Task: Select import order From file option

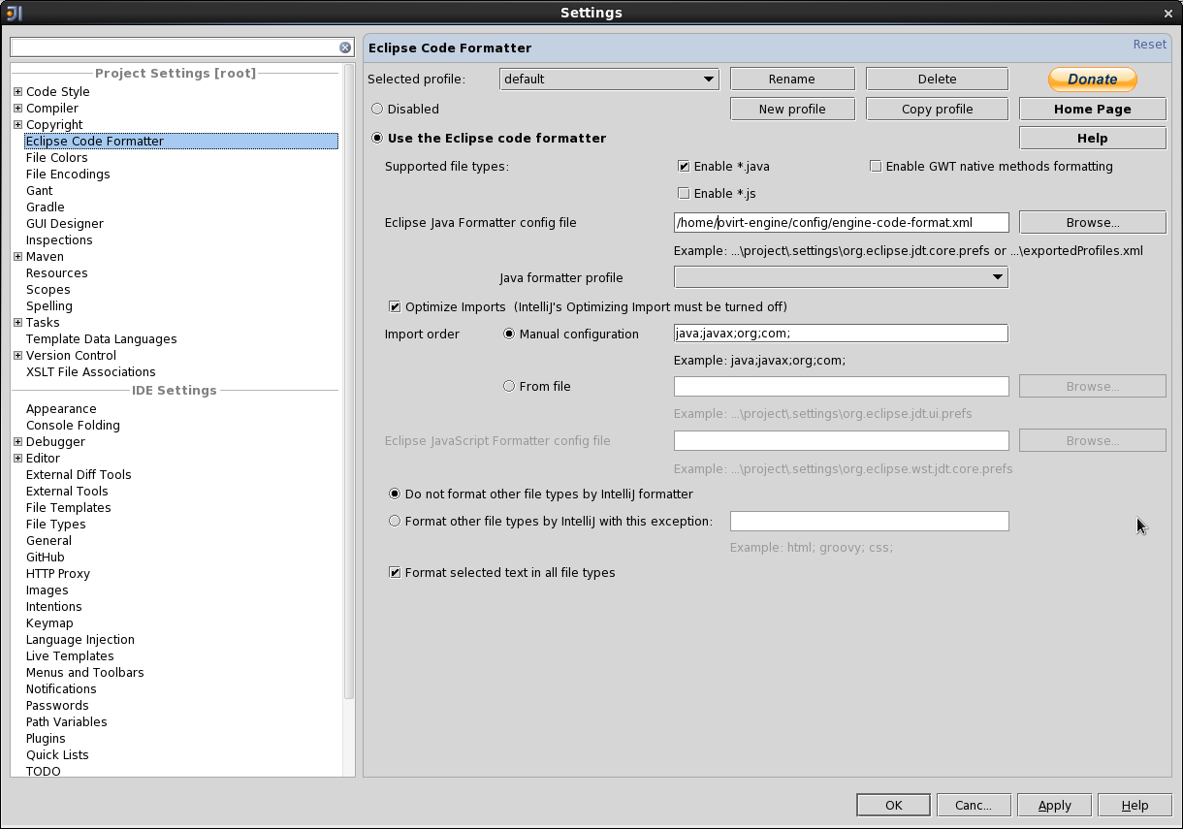Action: (x=509, y=387)
